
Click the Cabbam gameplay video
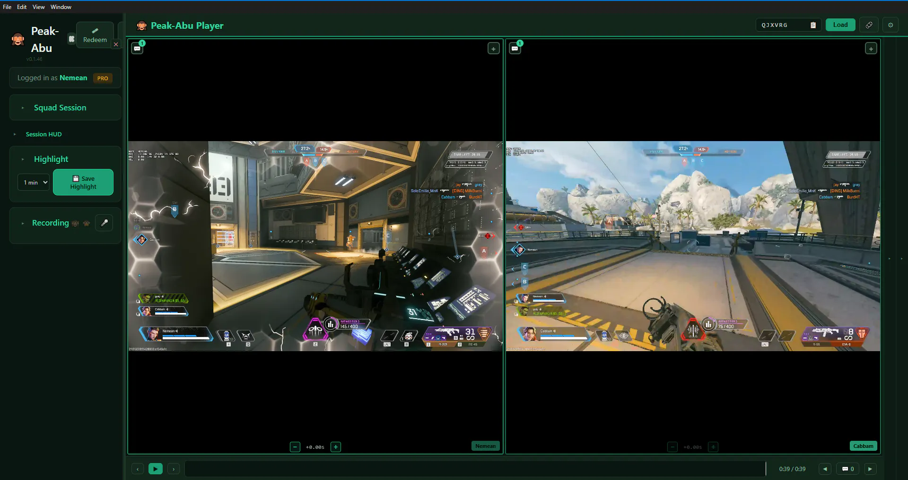coord(693,246)
